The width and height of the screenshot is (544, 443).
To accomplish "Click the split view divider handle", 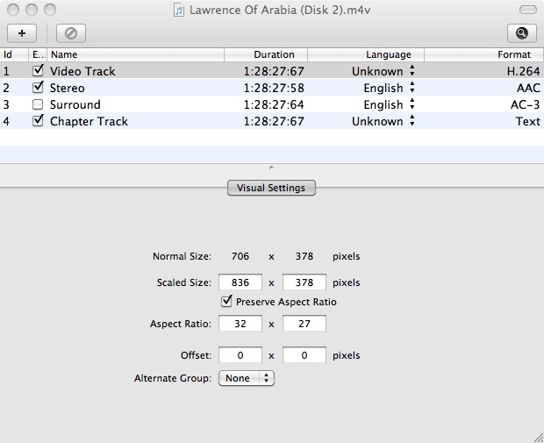I will click(x=271, y=168).
